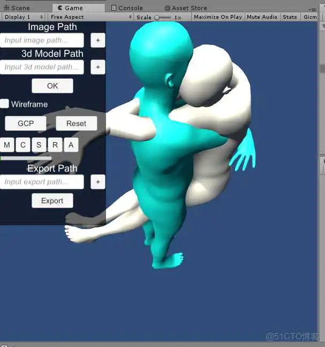The height and width of the screenshot is (347, 325).
Task: Click the plus button beside Image Path
Action: [98, 40]
